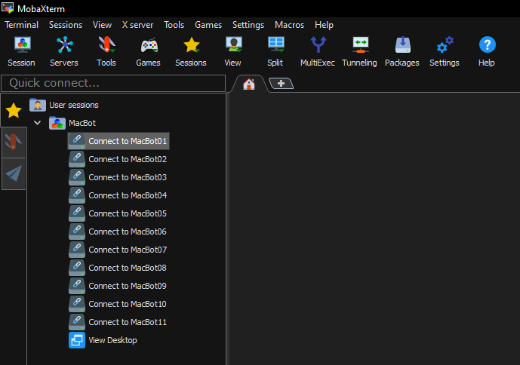Click the Quick connect input field

point(113,83)
